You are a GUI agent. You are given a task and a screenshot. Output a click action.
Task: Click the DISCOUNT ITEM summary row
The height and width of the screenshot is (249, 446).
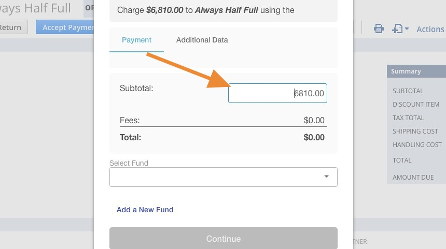point(416,105)
